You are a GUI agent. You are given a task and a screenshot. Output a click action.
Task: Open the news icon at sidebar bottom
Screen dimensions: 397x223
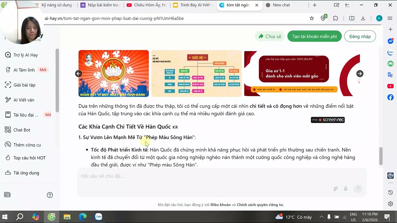pos(7,195)
